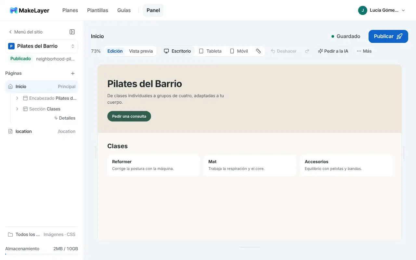Open the Guías nav item

[124, 10]
